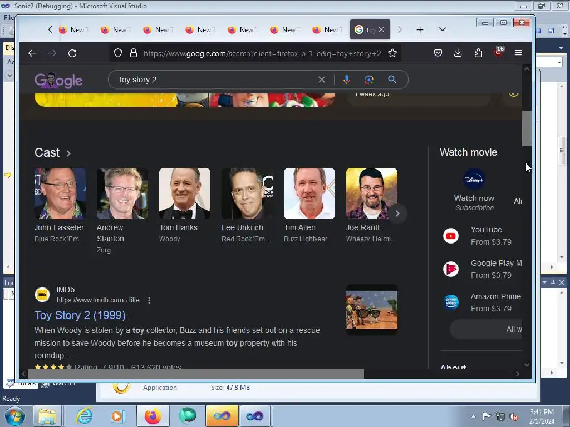The height and width of the screenshot is (427, 570).
Task: Open uBlock extension icon with badge 16
Action: click(499, 52)
